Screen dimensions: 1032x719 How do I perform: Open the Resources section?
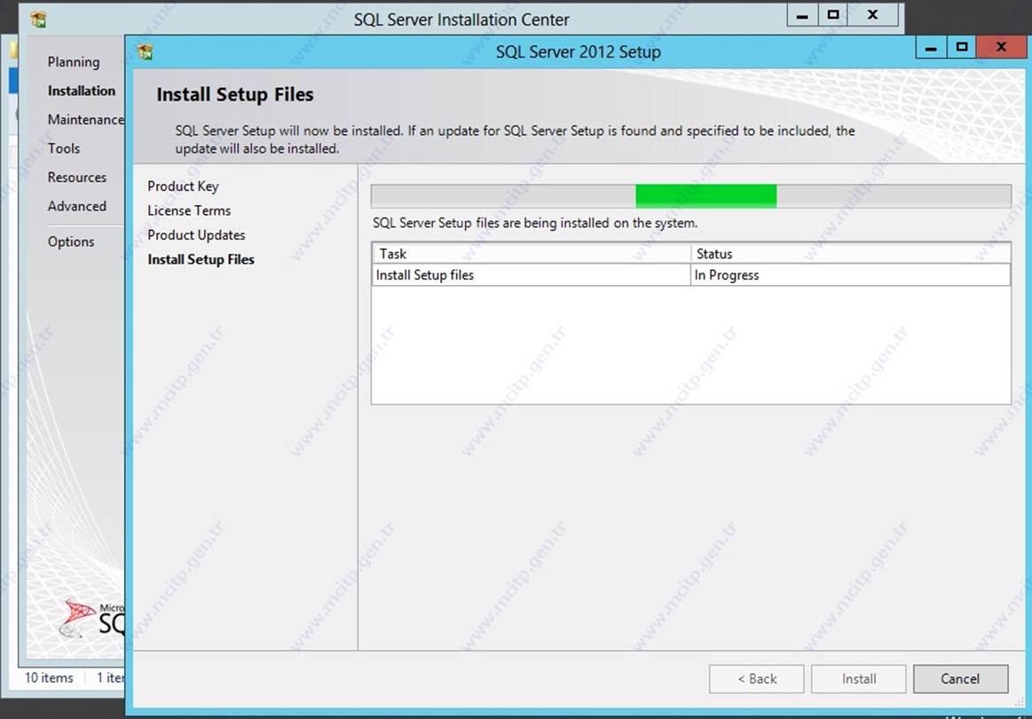point(77,178)
